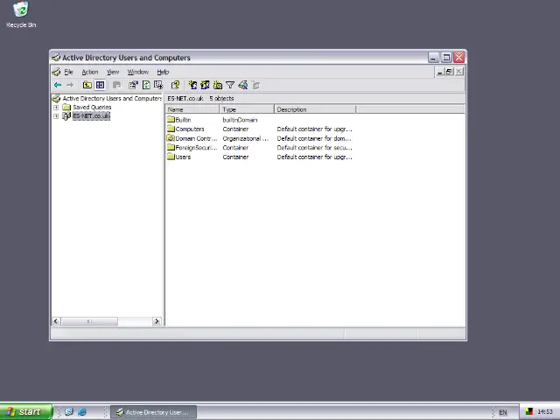Expand the ES-NET.co.uk domain node

click(56, 116)
